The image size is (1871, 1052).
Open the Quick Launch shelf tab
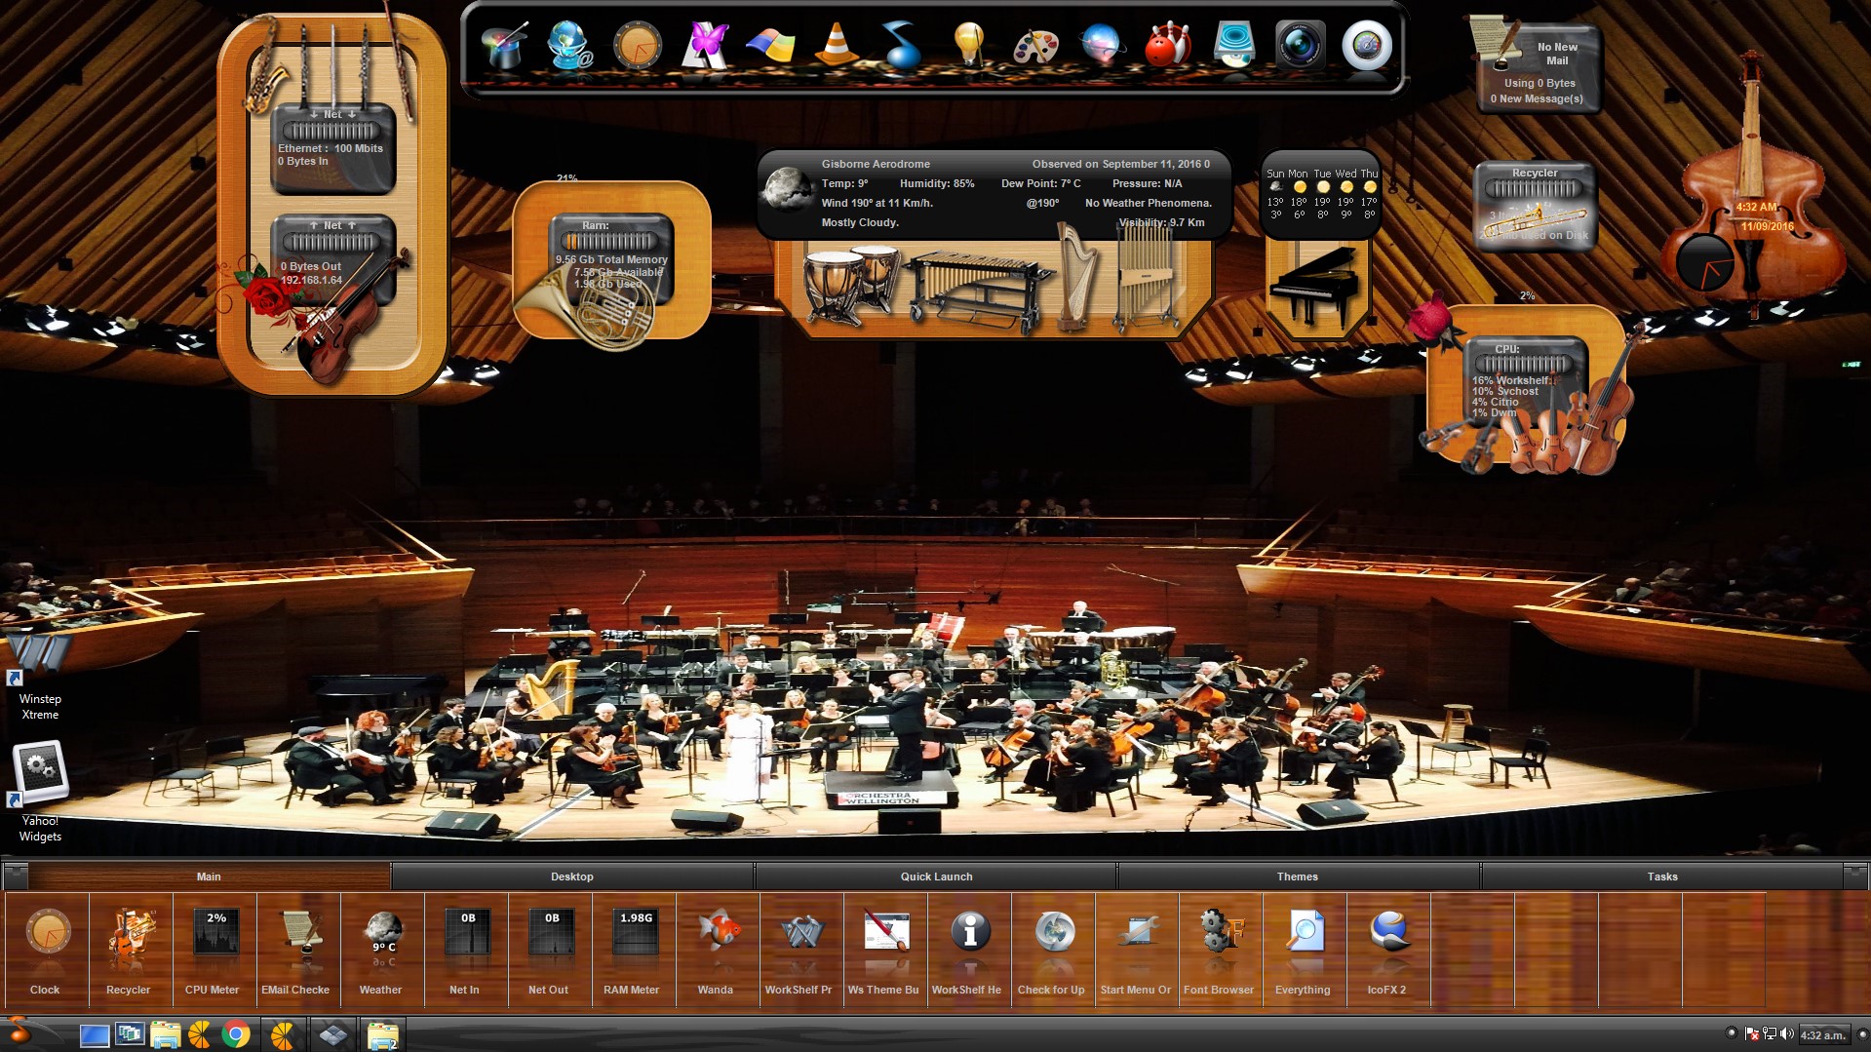point(936,877)
